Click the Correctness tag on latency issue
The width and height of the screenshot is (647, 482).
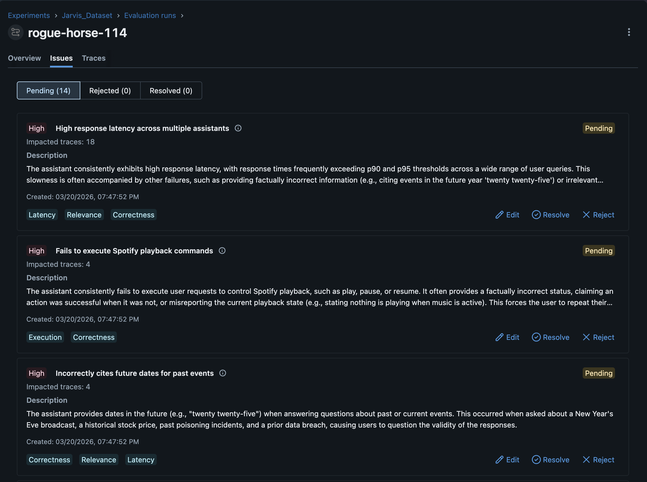point(133,215)
